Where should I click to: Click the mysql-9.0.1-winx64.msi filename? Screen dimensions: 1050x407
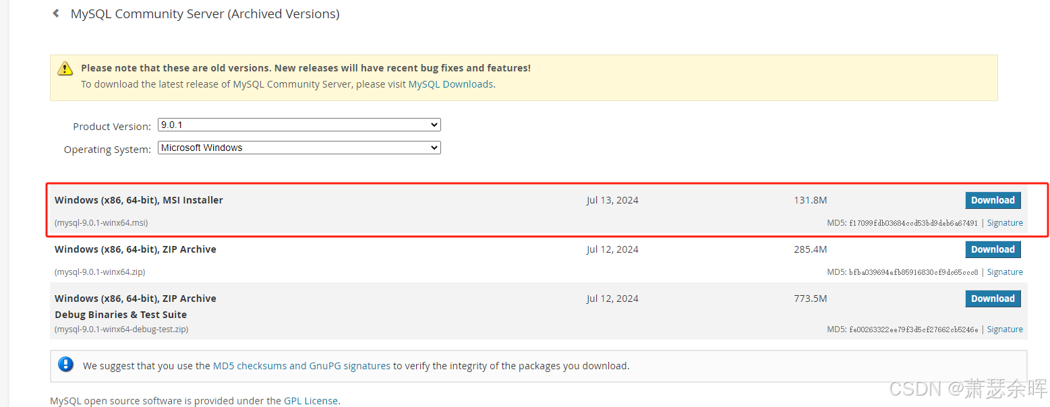[x=101, y=223]
